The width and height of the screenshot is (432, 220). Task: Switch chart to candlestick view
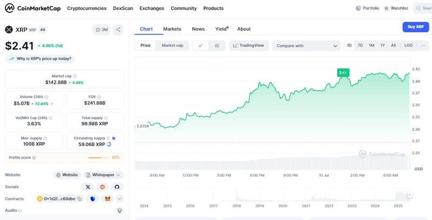(x=217, y=46)
